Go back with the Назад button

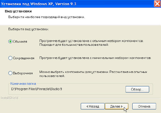(x=92, y=106)
